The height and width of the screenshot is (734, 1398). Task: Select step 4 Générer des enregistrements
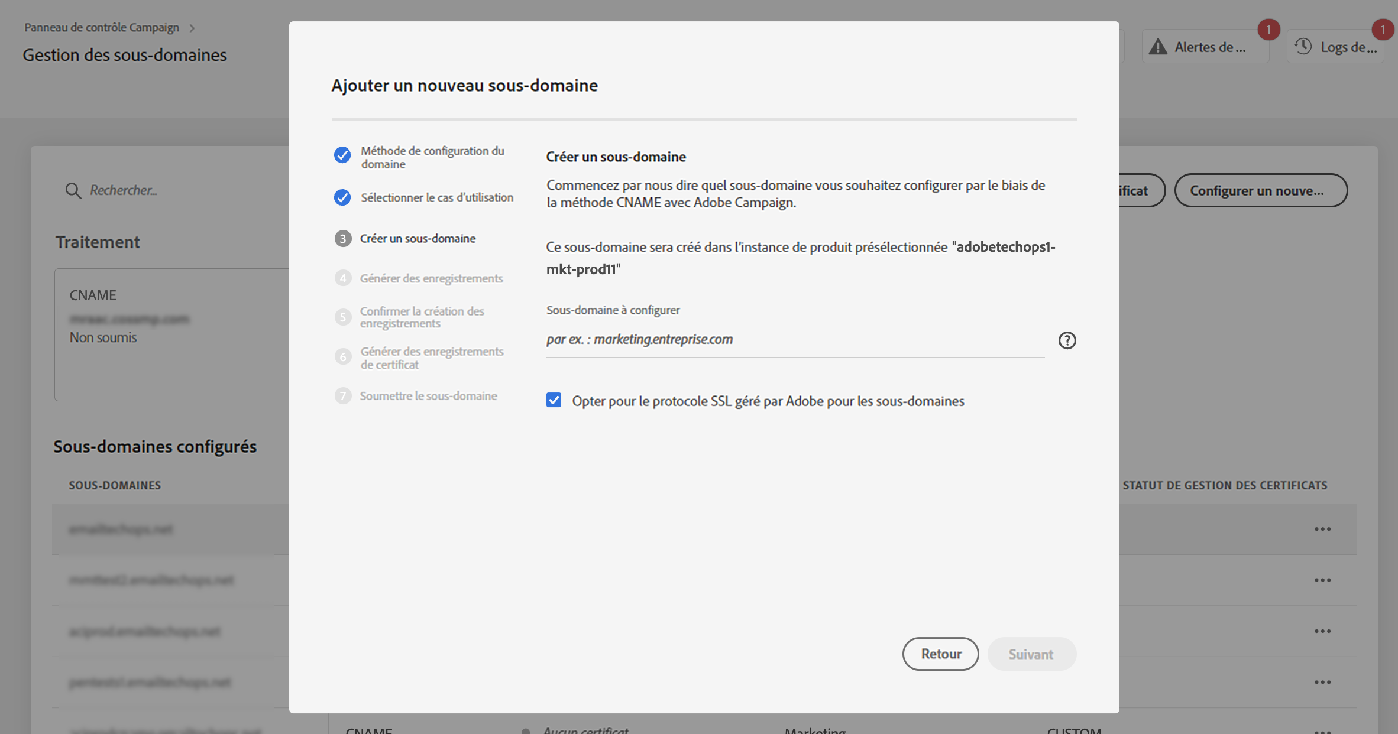(431, 278)
